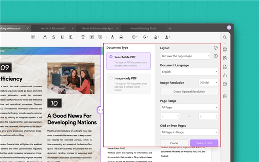Open the Document Language dropdown
This screenshot has width=259, height=162.
pos(189,72)
